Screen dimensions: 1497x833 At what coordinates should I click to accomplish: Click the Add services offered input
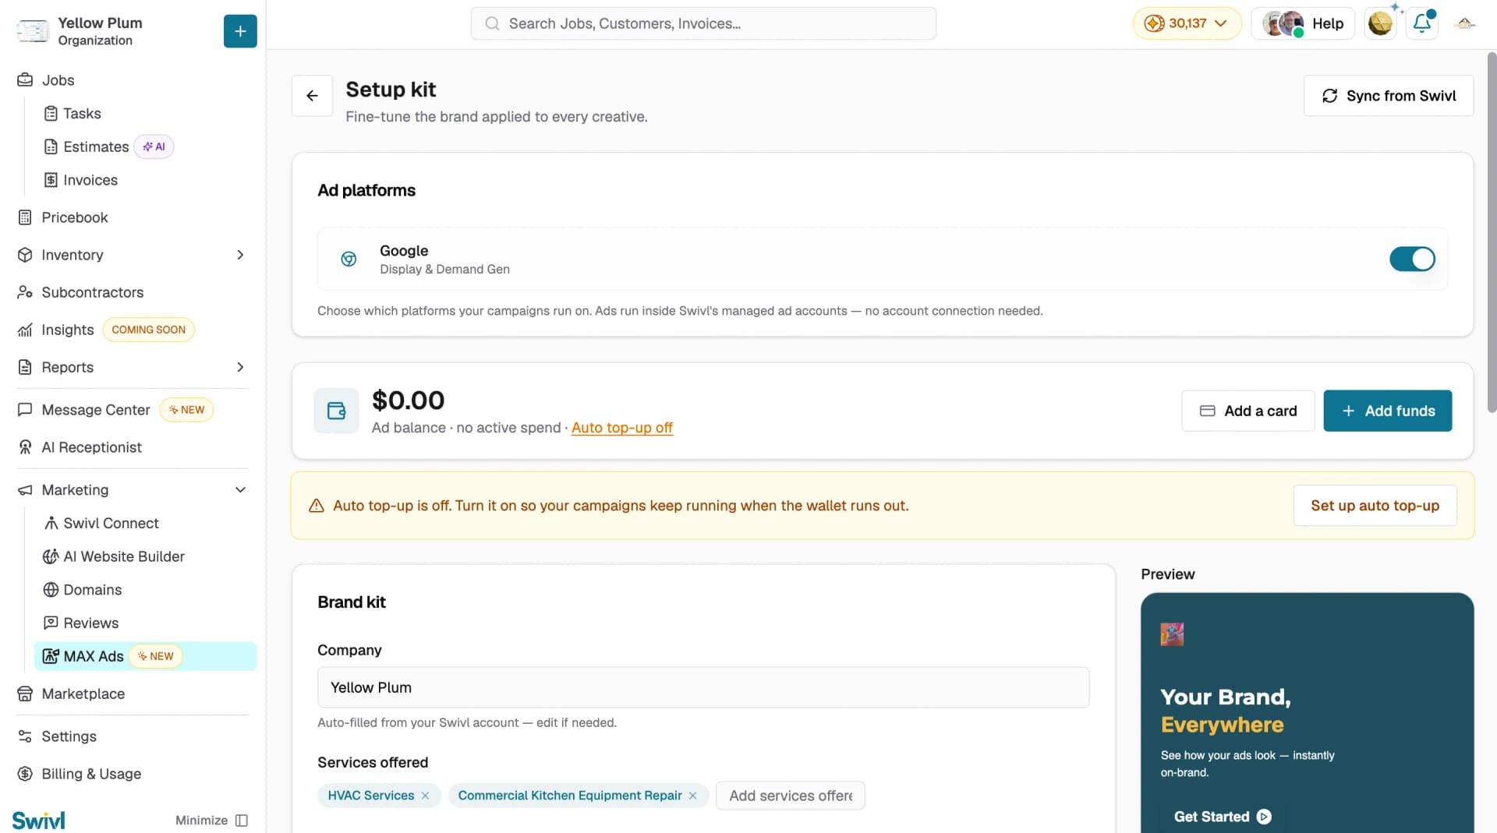coord(791,796)
